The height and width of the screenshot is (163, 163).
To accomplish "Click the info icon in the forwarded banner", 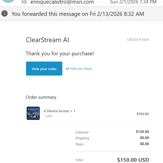I will (x=4, y=13).
